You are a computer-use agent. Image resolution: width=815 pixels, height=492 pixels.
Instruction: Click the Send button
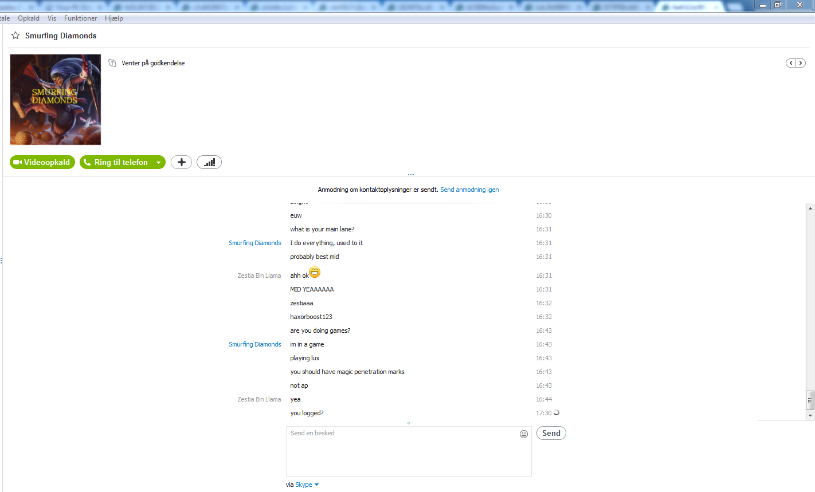coord(551,433)
